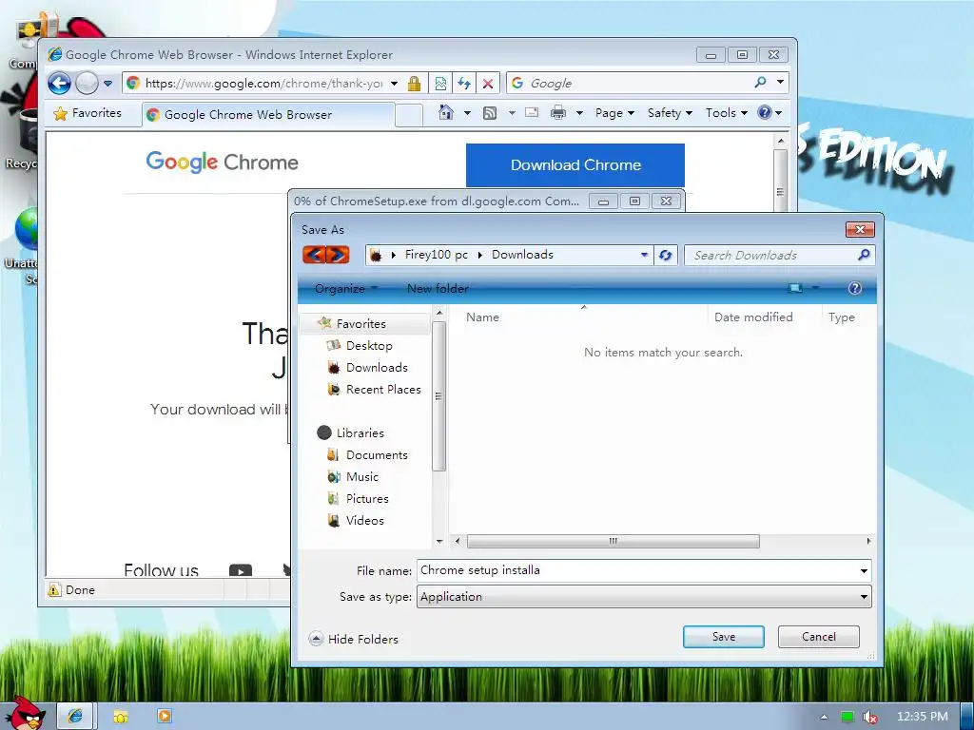Click the IE search magnifier icon
974x730 pixels.
(x=760, y=82)
